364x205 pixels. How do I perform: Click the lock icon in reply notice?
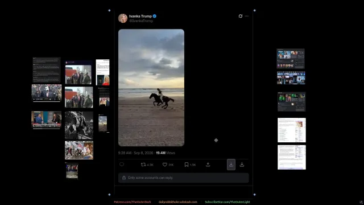[124, 178]
